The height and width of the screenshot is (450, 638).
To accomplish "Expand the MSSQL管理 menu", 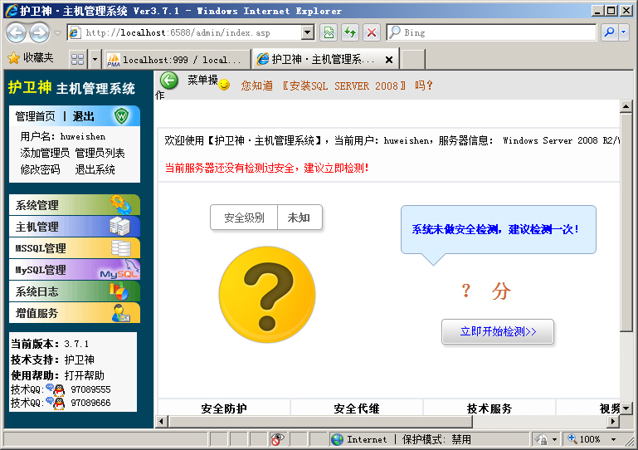I will [75, 248].
